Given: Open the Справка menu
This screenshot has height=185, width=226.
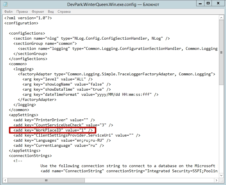Looking at the screenshot, I should pos(64,12).
